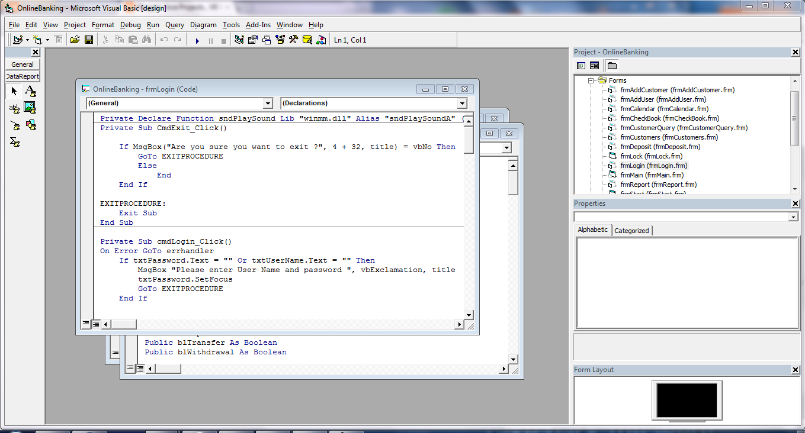
Task: Open the Add-Ins menu
Action: [x=258, y=25]
